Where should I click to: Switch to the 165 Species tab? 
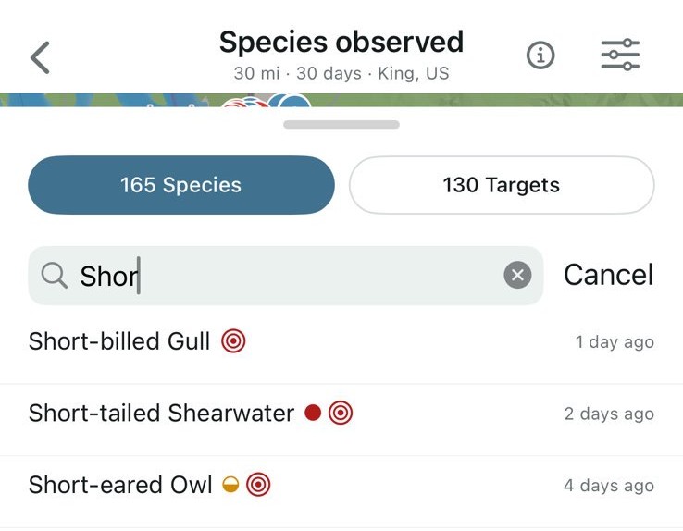coord(180,185)
